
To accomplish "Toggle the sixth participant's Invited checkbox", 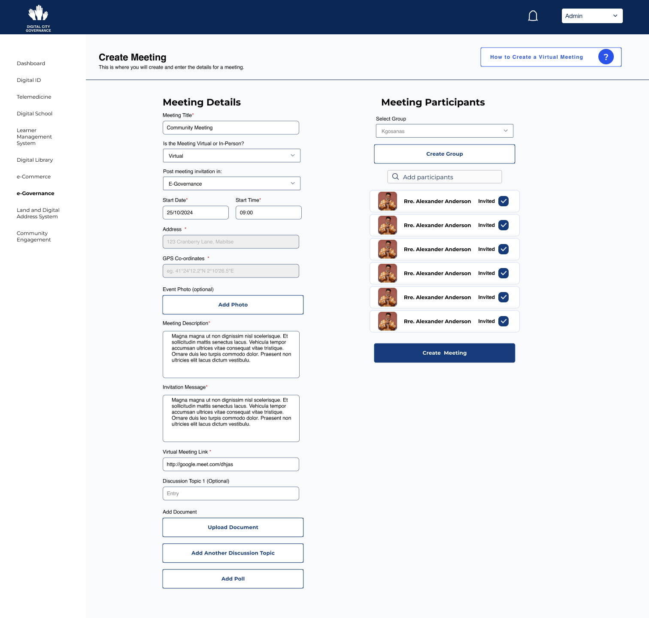I will [x=503, y=321].
